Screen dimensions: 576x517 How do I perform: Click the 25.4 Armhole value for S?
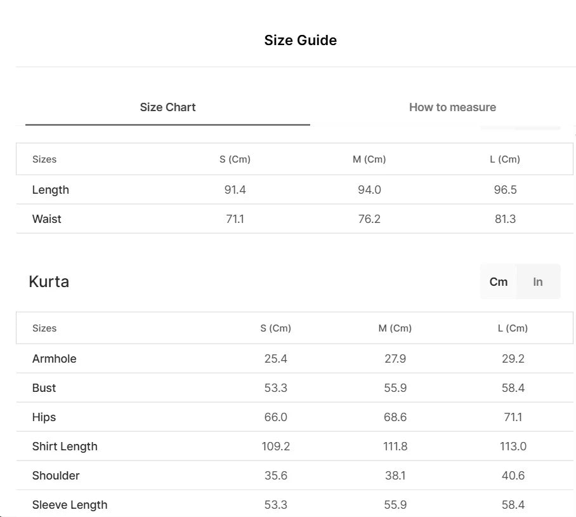pos(275,359)
